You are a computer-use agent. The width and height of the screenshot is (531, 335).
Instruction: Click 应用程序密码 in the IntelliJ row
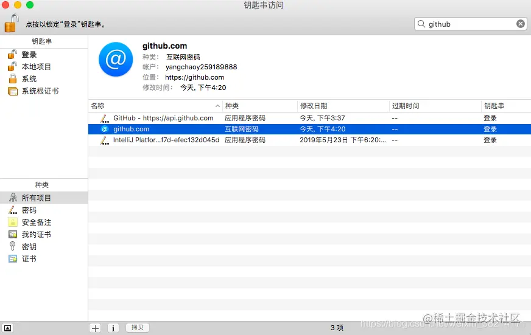pyautogui.click(x=245, y=140)
